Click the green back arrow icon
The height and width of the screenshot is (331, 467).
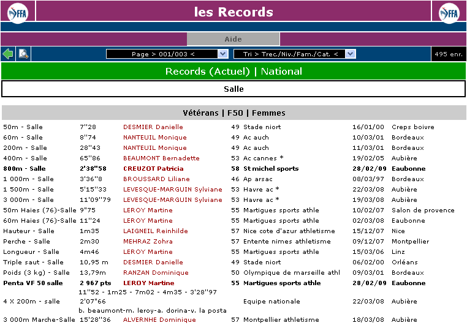click(8, 54)
